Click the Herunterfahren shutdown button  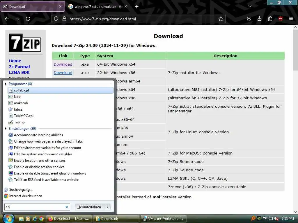(x=89, y=207)
